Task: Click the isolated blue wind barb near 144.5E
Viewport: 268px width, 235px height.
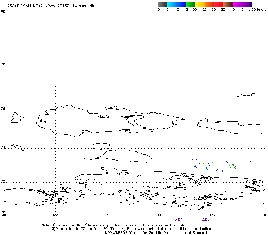Action: pyautogui.click(x=172, y=159)
